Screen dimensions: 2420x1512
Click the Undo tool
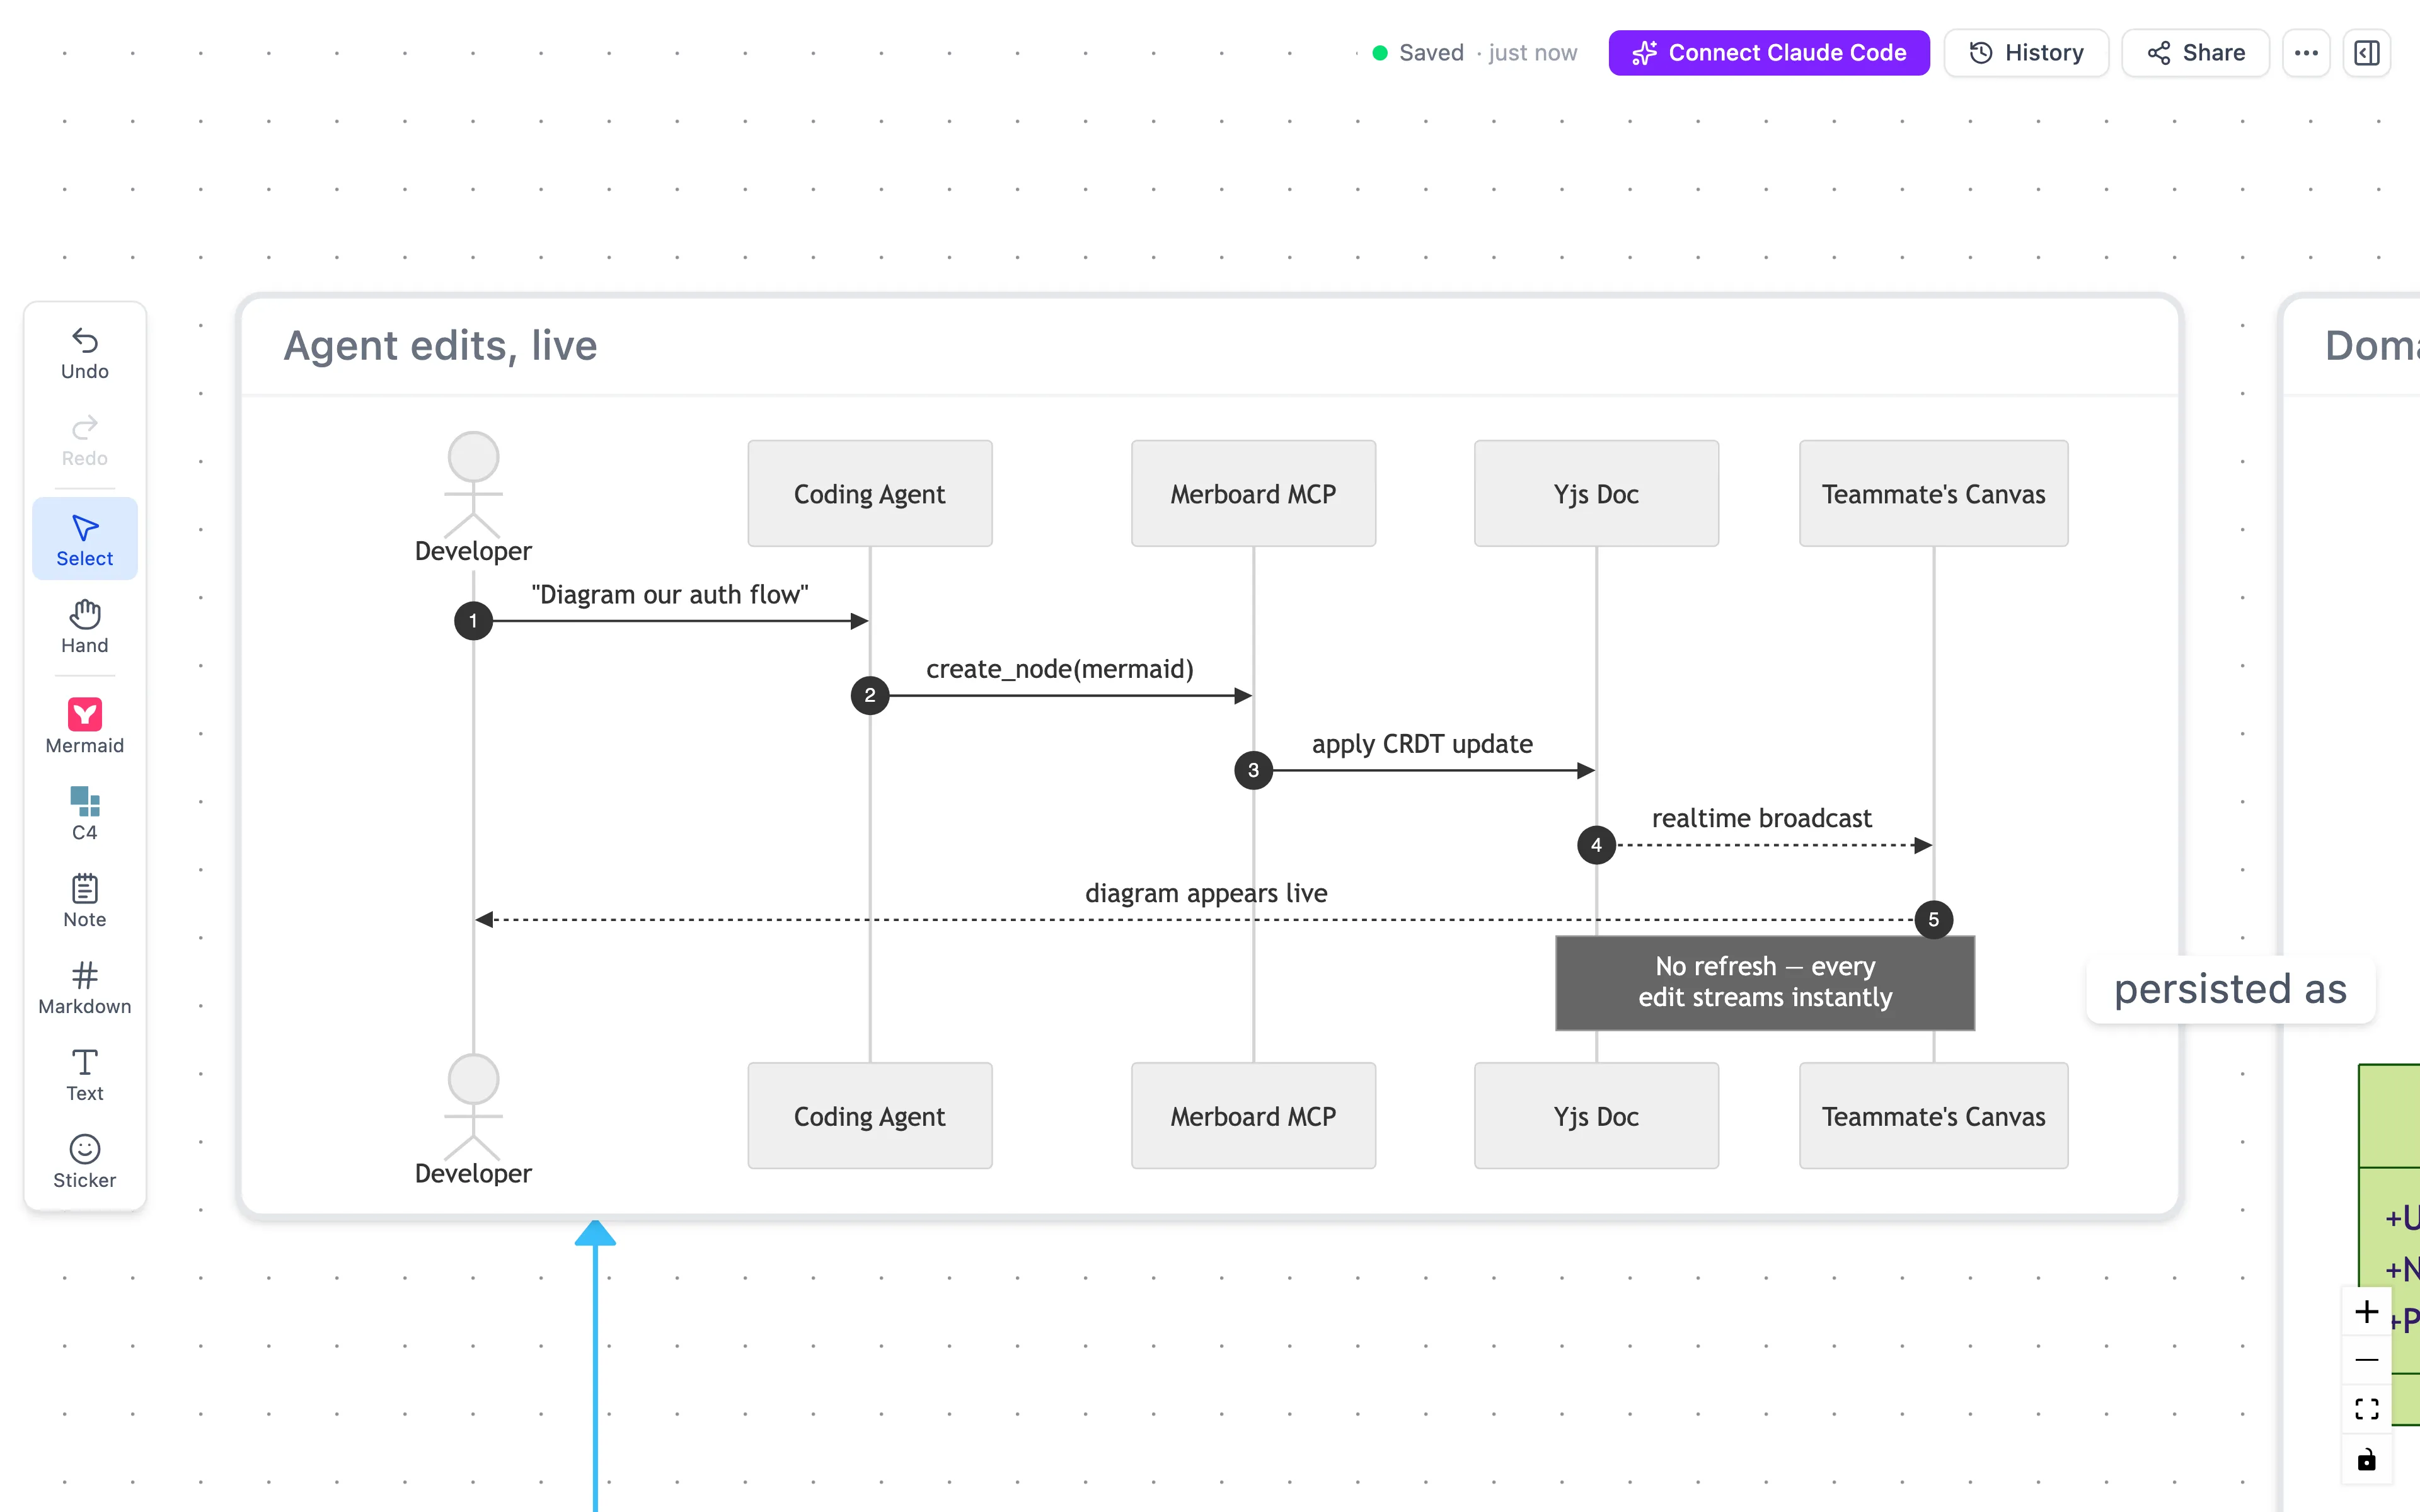click(x=85, y=354)
